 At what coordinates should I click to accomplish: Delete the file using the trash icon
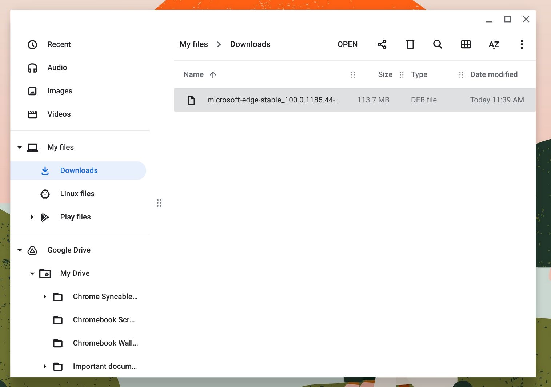click(x=410, y=44)
